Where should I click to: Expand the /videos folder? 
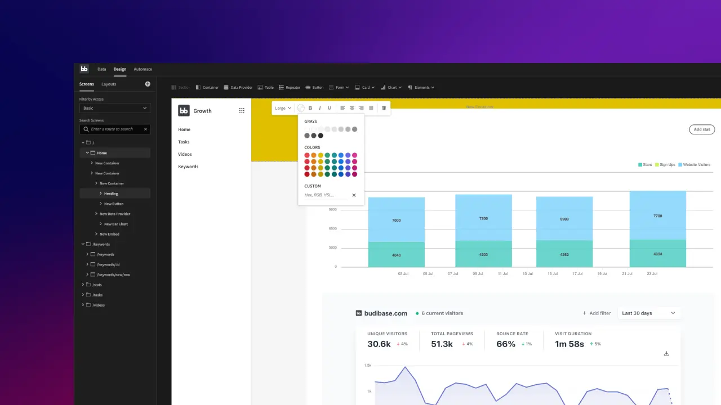(83, 305)
